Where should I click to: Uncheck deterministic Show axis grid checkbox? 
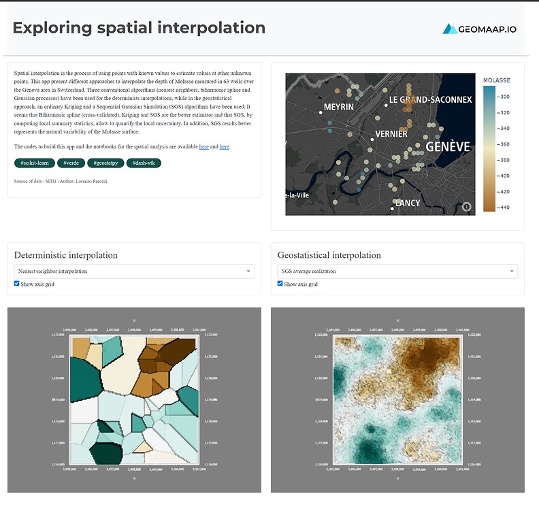click(x=16, y=284)
